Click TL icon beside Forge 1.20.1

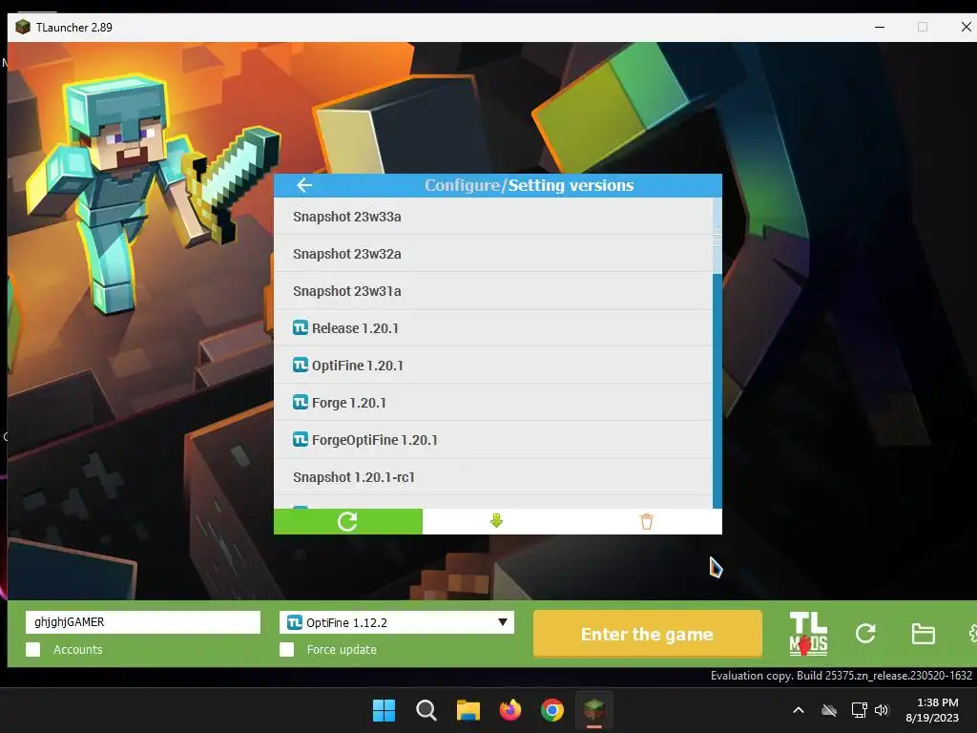[x=301, y=402]
